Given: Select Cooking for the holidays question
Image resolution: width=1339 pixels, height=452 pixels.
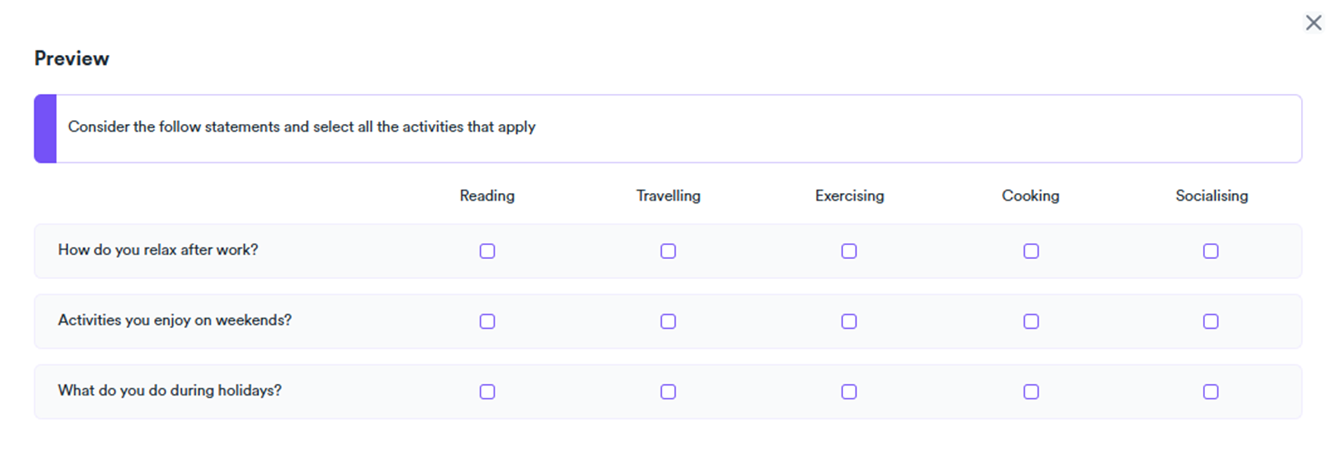Looking at the screenshot, I should click(x=1031, y=392).
